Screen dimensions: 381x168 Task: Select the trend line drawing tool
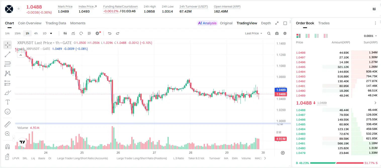pyautogui.click(x=8, y=54)
